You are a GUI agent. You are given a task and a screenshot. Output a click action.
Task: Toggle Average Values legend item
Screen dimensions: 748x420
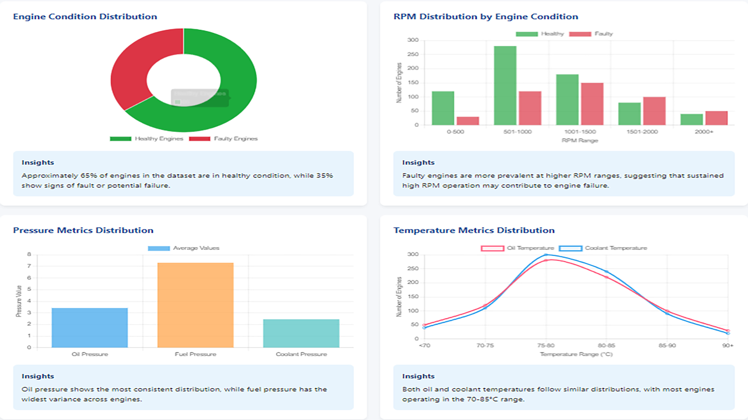coord(183,248)
